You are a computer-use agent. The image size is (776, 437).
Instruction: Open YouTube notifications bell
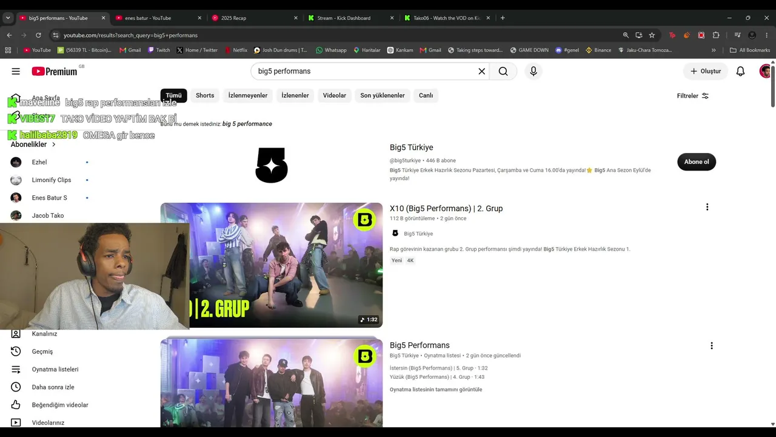(740, 71)
